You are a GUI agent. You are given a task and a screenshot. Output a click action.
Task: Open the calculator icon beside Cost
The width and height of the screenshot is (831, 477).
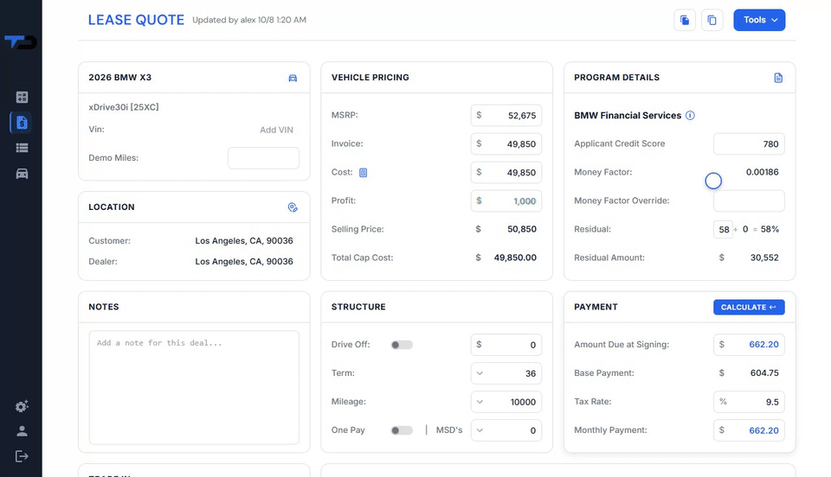363,173
